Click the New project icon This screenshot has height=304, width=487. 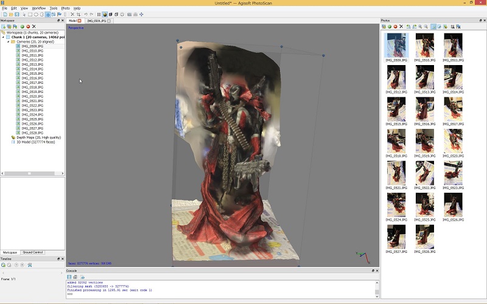pos(5,14)
